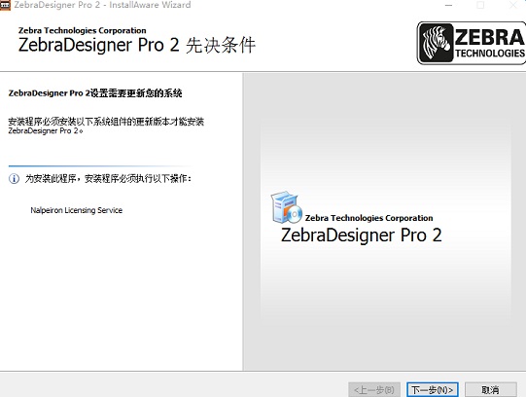Click the heading 'ZebraDesigner Pro 2 先决条件'

[x=137, y=45]
